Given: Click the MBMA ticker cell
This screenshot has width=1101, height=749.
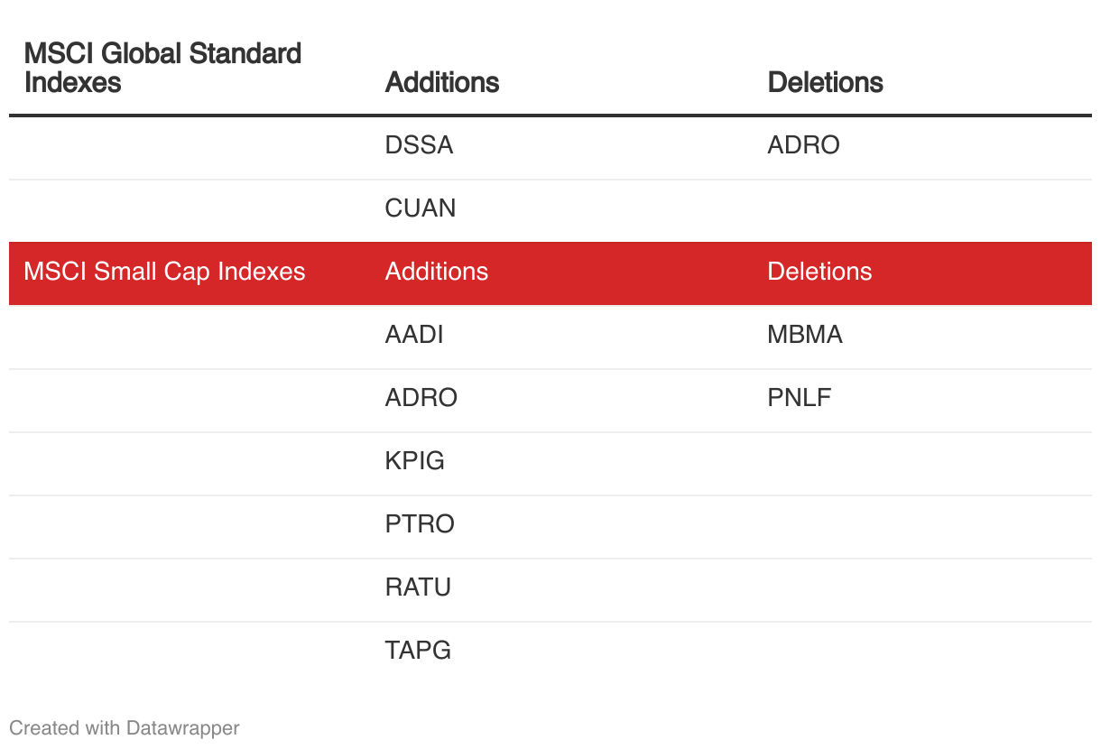Looking at the screenshot, I should (x=805, y=335).
